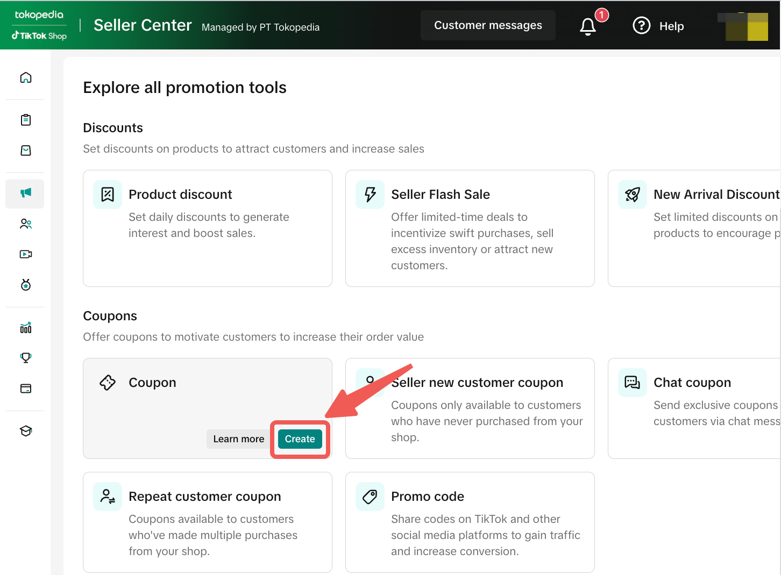The width and height of the screenshot is (781, 575).
Task: Open the Affiliate people icon
Action: 25,224
